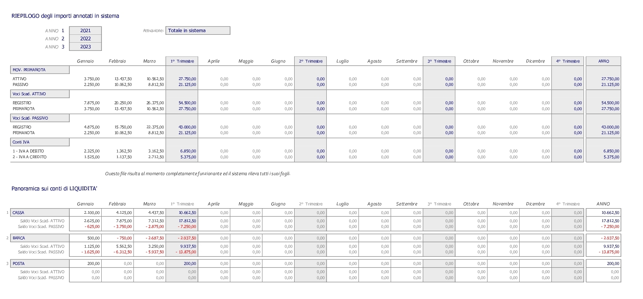This screenshot has height=299, width=643.
Task: Select REGISTRO Gennaio value 4.875,00
Action: (x=92, y=127)
